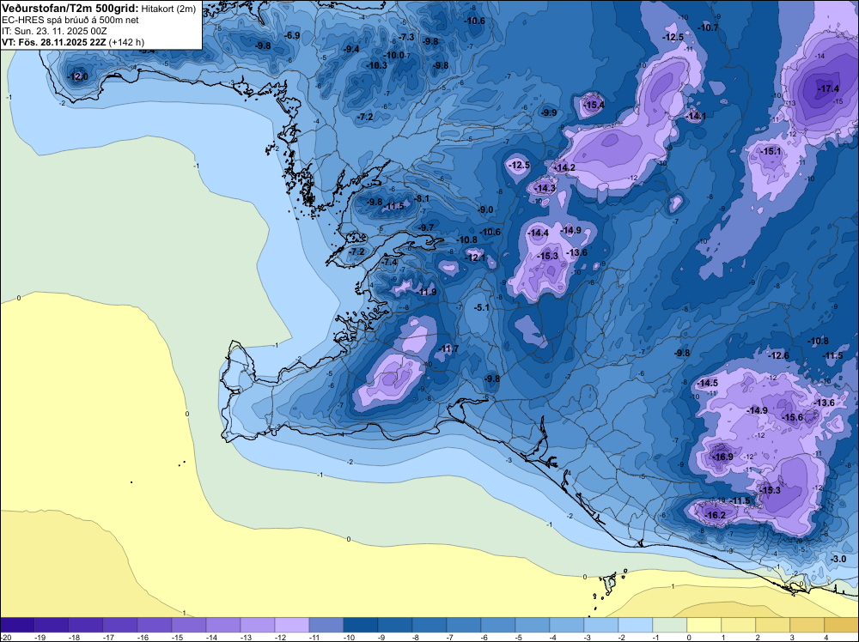Select the 'IT: Sun. 23. 11. 2025 00Z' line
Image resolution: width=859 pixels, height=642 pixels.
point(54,31)
